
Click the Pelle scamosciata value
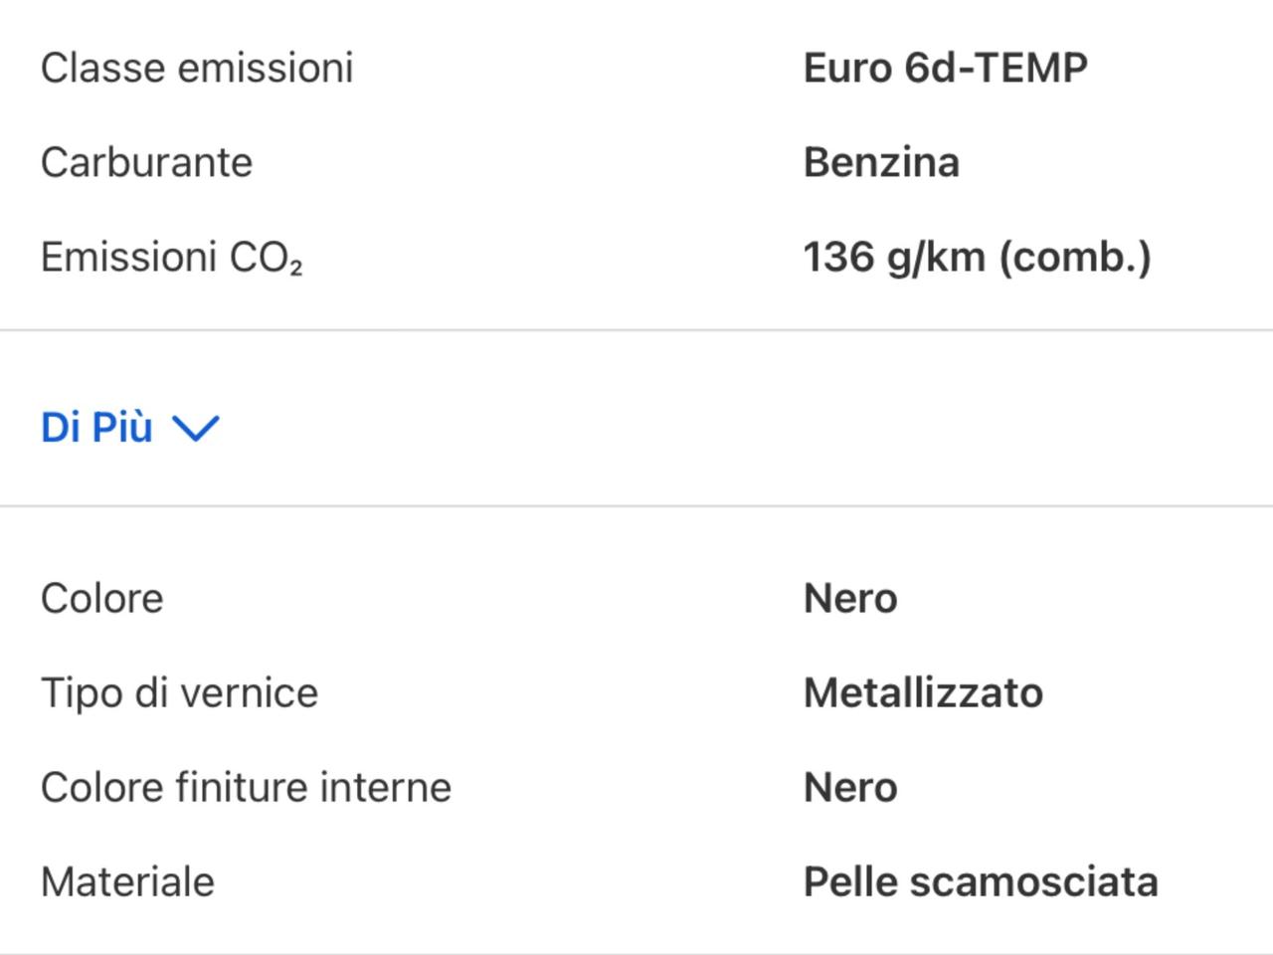pyautogui.click(x=981, y=881)
